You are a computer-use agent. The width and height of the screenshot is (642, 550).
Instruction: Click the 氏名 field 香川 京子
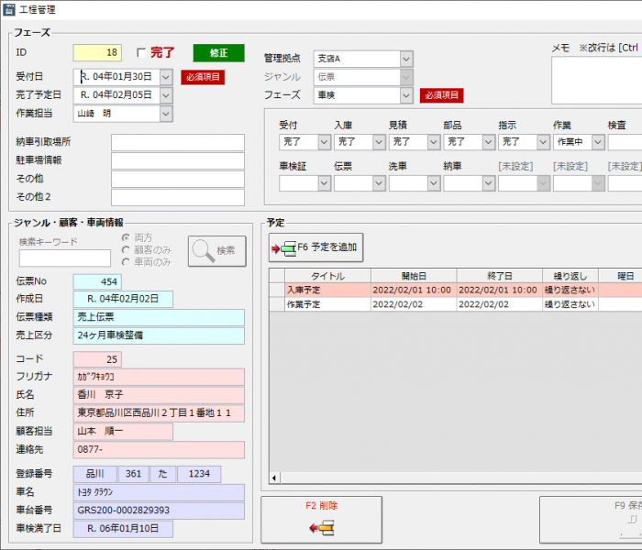[159, 395]
